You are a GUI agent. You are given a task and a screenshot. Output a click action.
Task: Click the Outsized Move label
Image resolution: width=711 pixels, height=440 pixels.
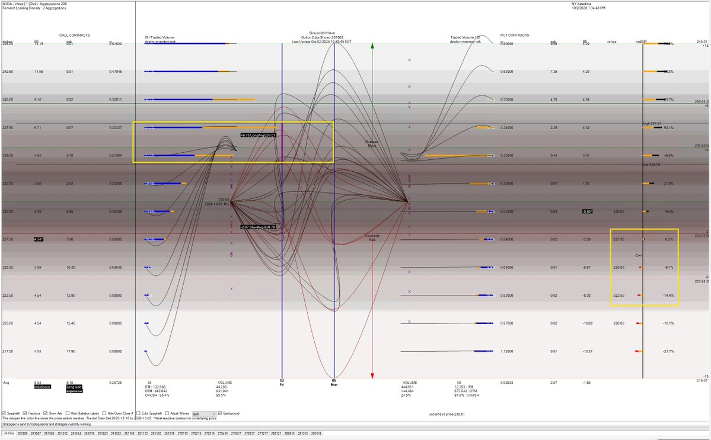pos(372,143)
